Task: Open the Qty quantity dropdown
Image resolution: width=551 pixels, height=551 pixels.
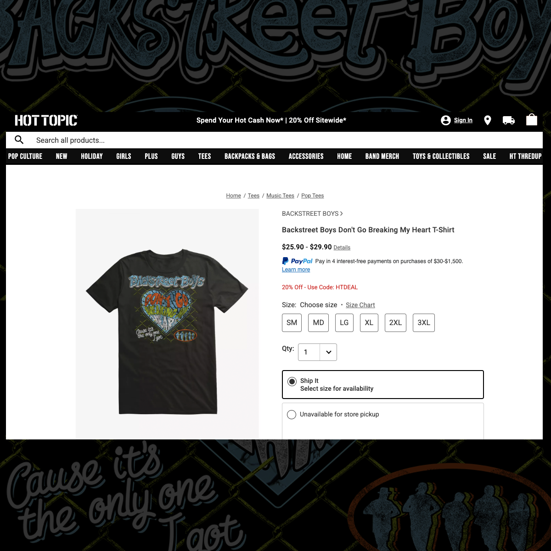Action: coord(317,352)
